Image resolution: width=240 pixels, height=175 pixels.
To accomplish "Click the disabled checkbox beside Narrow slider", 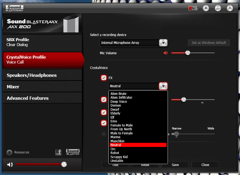I will (104, 134).
